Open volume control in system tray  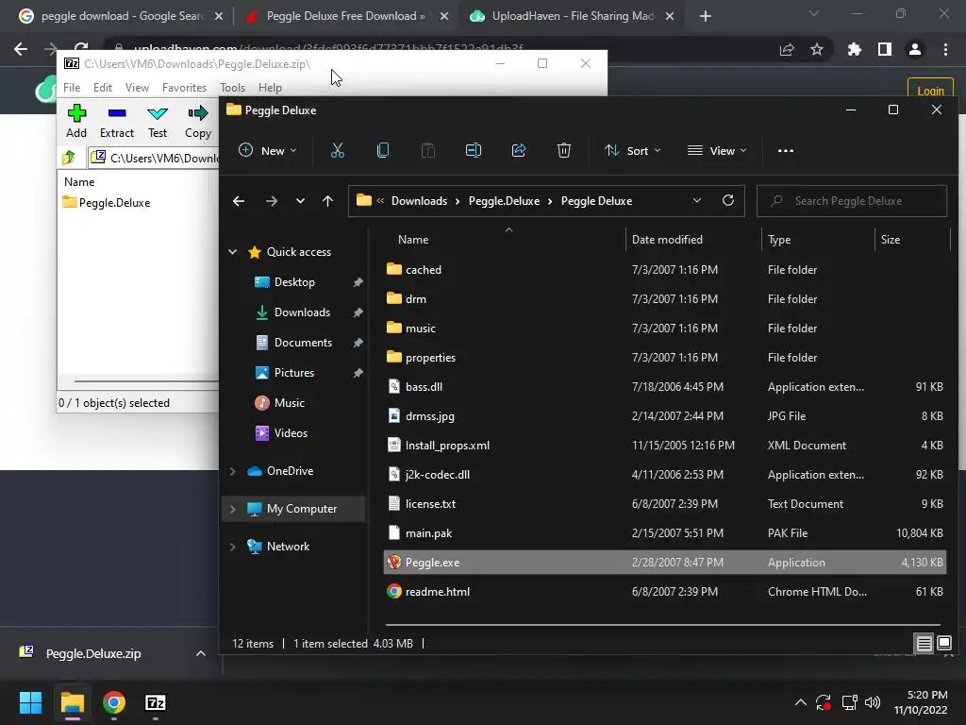click(873, 702)
